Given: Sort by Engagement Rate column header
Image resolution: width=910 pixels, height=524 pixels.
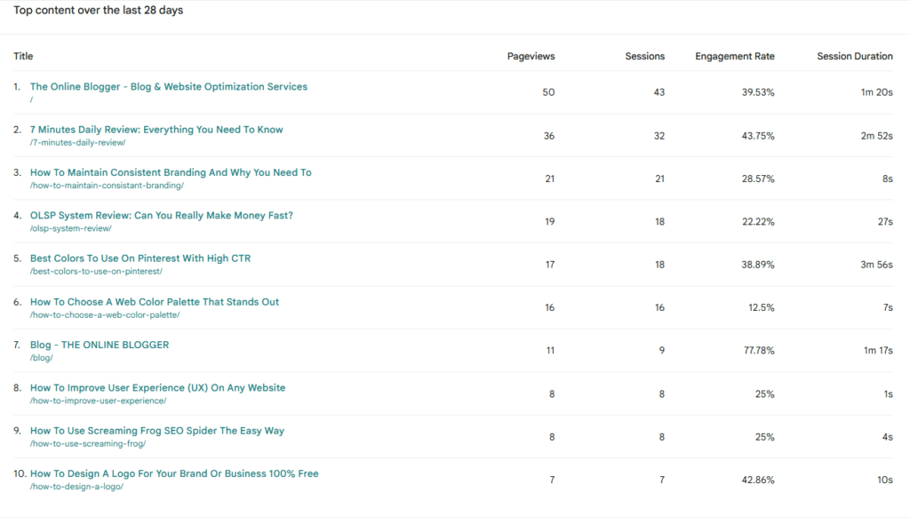Looking at the screenshot, I should pyautogui.click(x=735, y=56).
